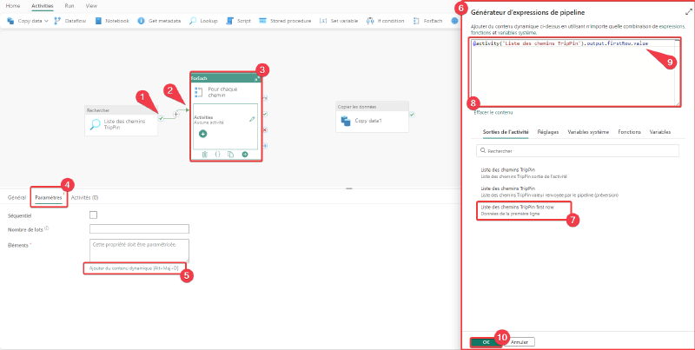695x350 pixels.
Task: Click the round arrow icon below ForEach
Action: [x=245, y=155]
